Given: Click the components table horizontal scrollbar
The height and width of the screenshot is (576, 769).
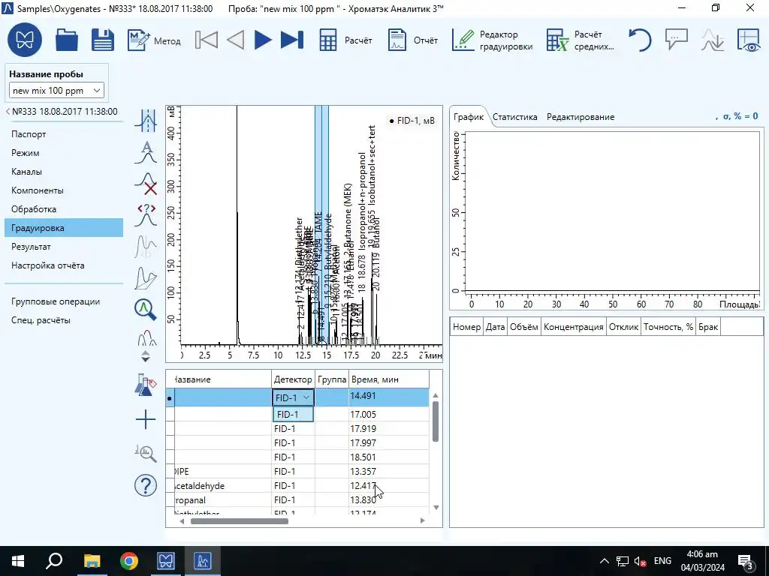Looking at the screenshot, I should 240,520.
